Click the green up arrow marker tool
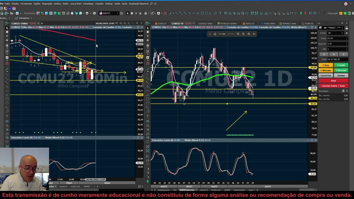 coord(301,13)
